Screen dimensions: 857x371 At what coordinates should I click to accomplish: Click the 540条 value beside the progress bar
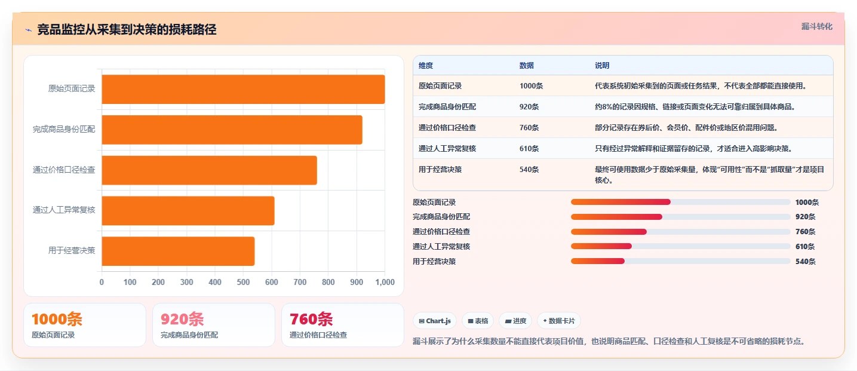click(x=805, y=261)
